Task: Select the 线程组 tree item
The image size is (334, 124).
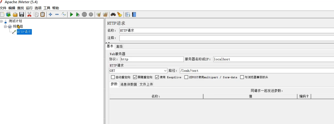Action: coord(18,27)
